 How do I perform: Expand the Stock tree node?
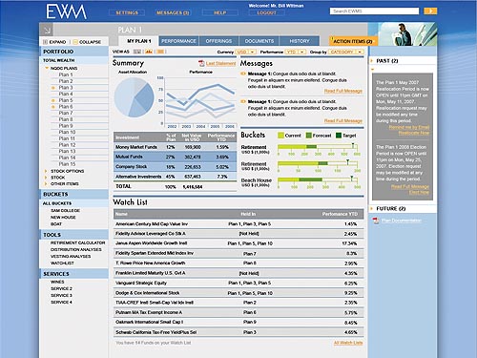46,178
